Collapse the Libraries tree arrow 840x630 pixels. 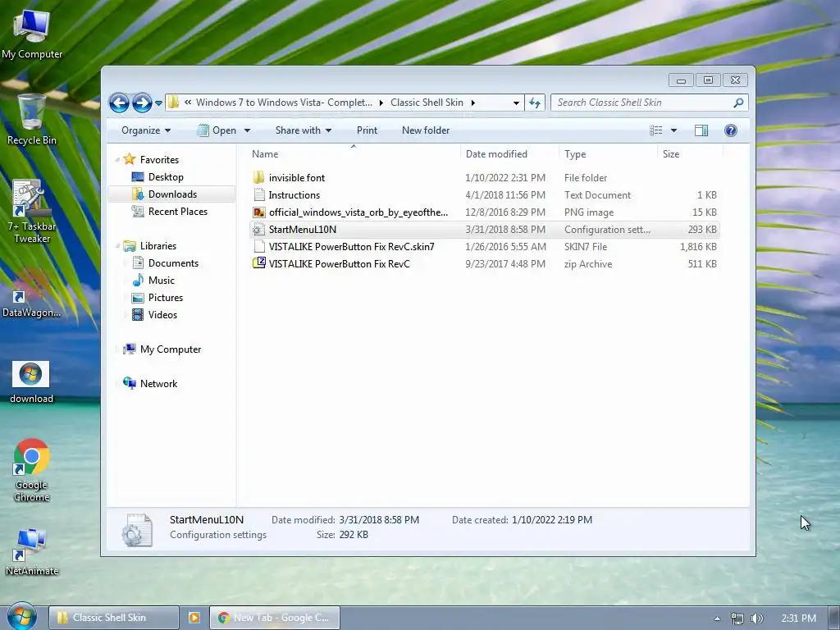pyautogui.click(x=117, y=246)
